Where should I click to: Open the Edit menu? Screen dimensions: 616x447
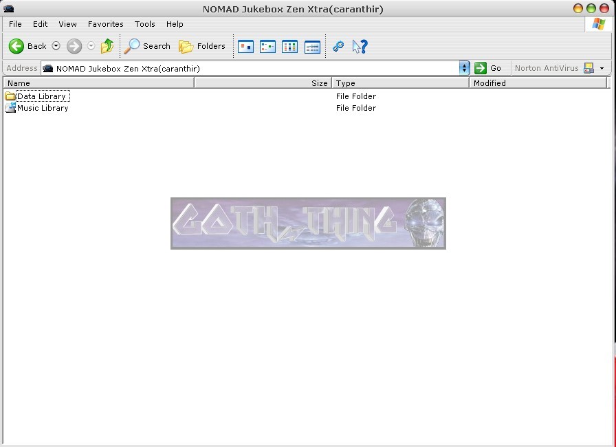40,24
